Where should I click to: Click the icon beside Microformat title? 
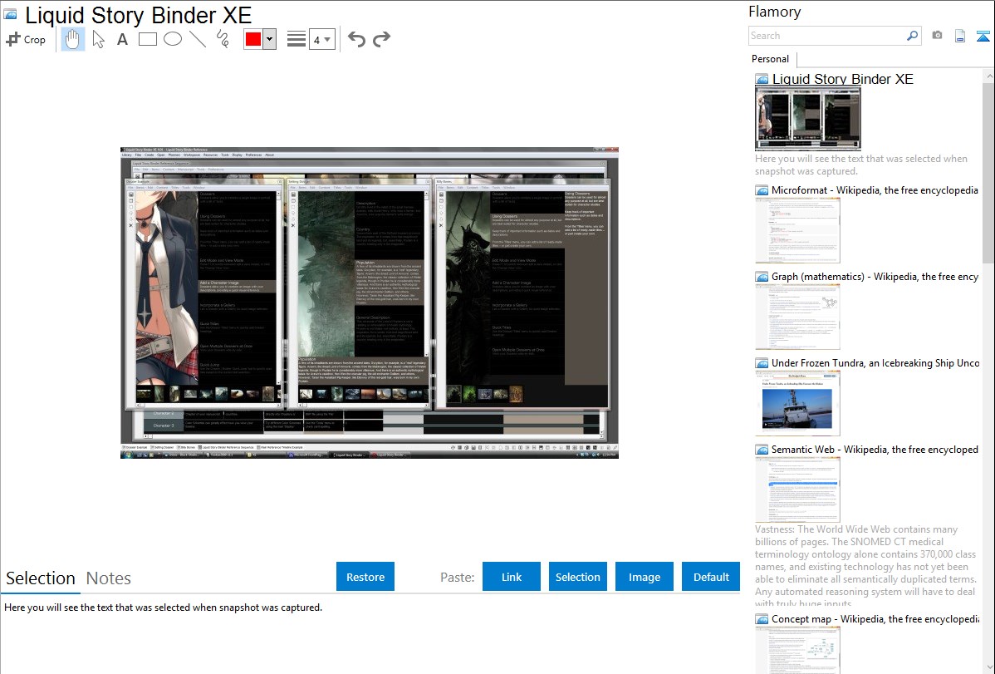tap(762, 190)
